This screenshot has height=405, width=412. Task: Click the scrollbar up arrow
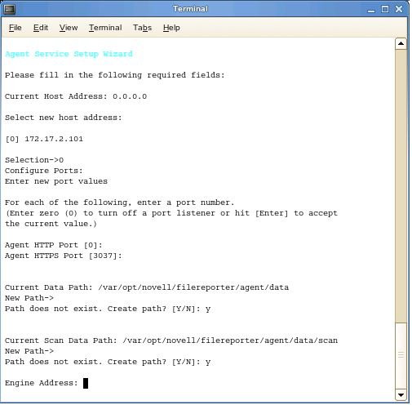(401, 43)
